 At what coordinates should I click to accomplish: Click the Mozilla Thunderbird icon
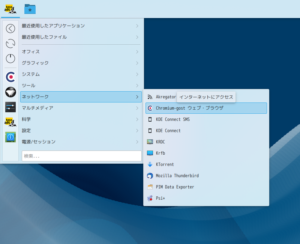click(x=150, y=176)
